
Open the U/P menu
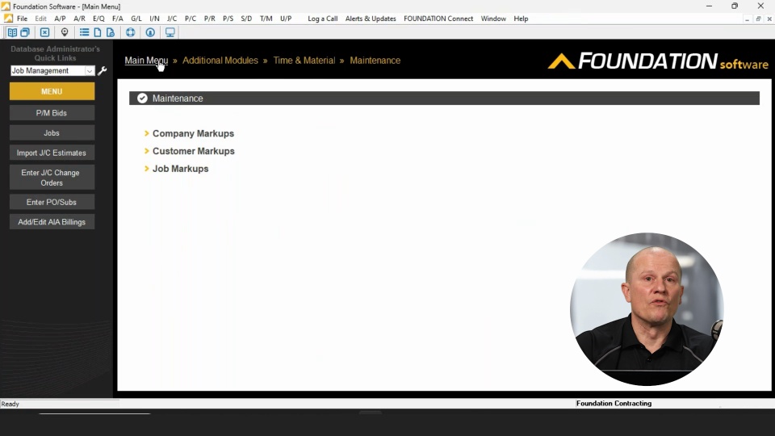coord(286,19)
